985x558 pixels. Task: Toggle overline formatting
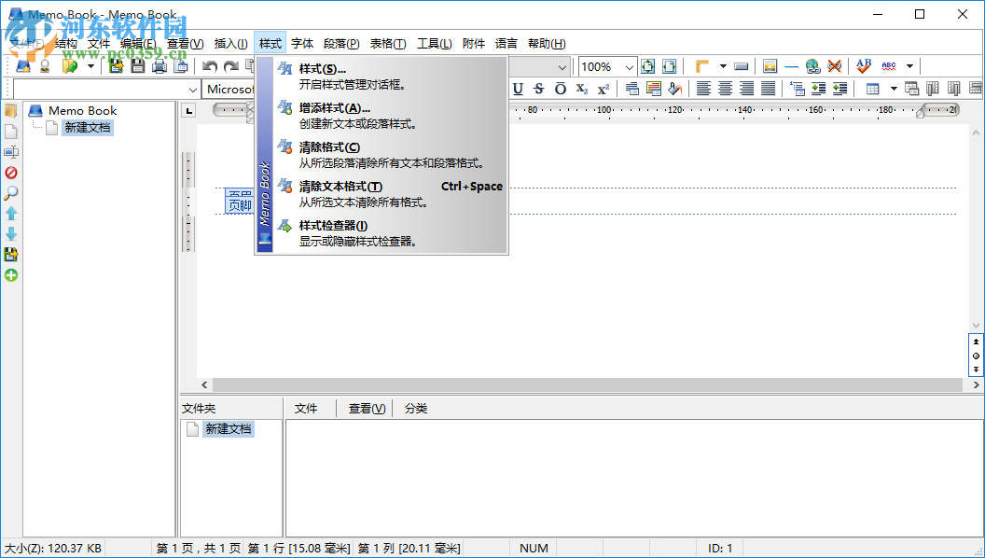(x=561, y=89)
